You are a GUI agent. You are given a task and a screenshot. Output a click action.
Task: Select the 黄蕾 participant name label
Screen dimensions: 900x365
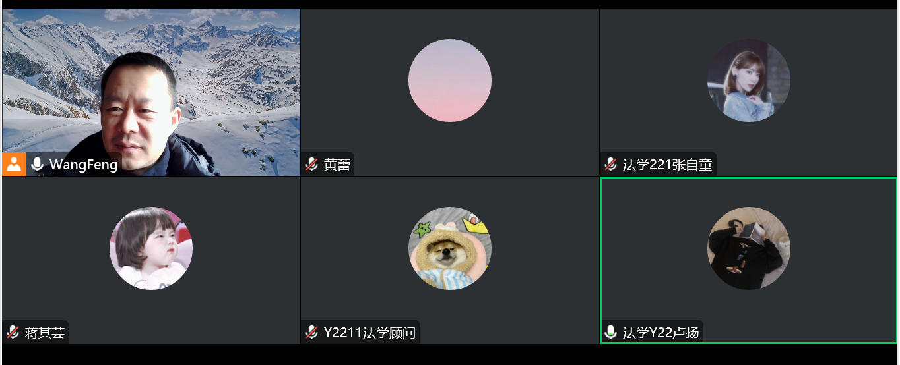coord(337,165)
